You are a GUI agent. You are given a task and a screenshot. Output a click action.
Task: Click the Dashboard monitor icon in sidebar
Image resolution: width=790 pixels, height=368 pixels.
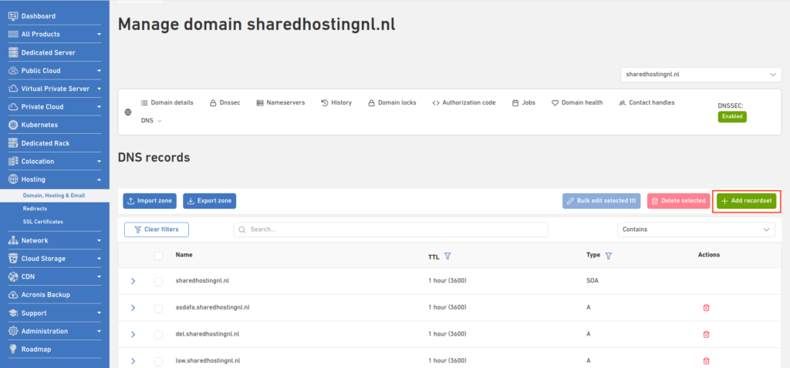(x=13, y=16)
